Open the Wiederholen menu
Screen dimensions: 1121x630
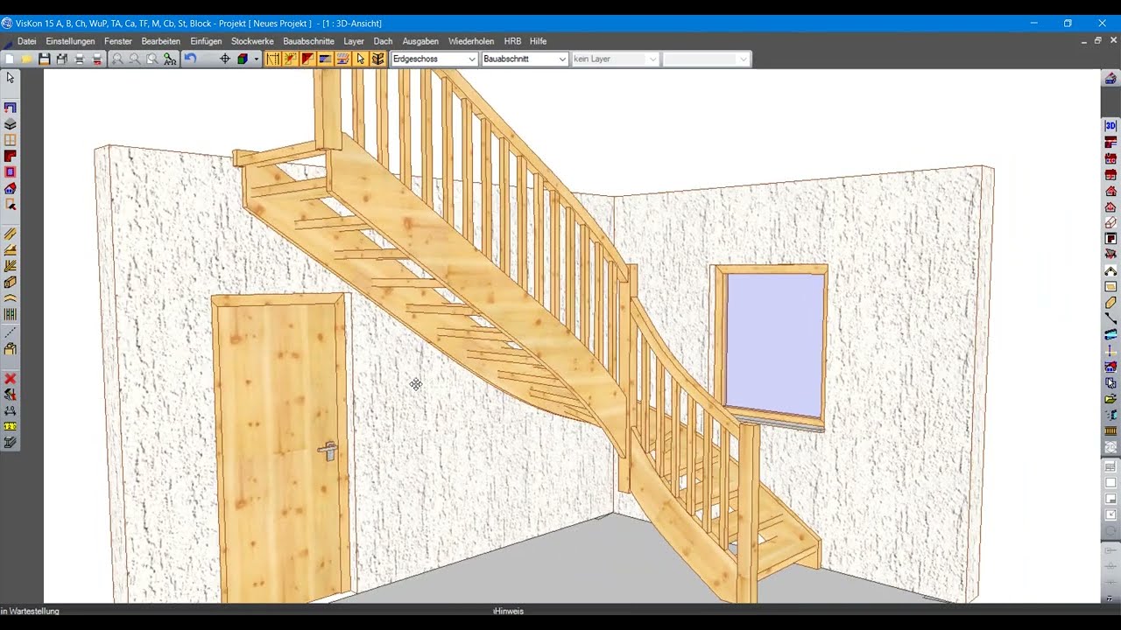[471, 41]
